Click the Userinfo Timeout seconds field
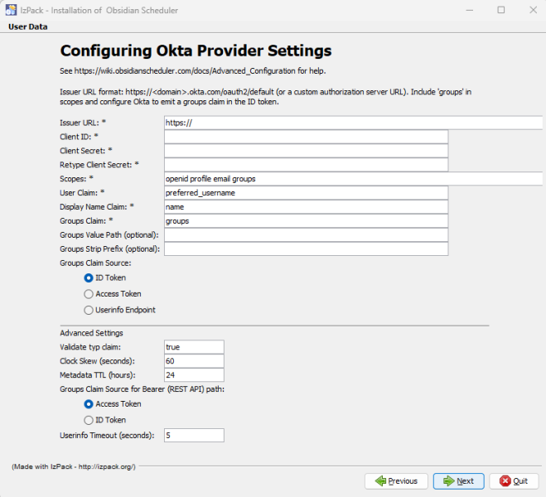 (194, 436)
